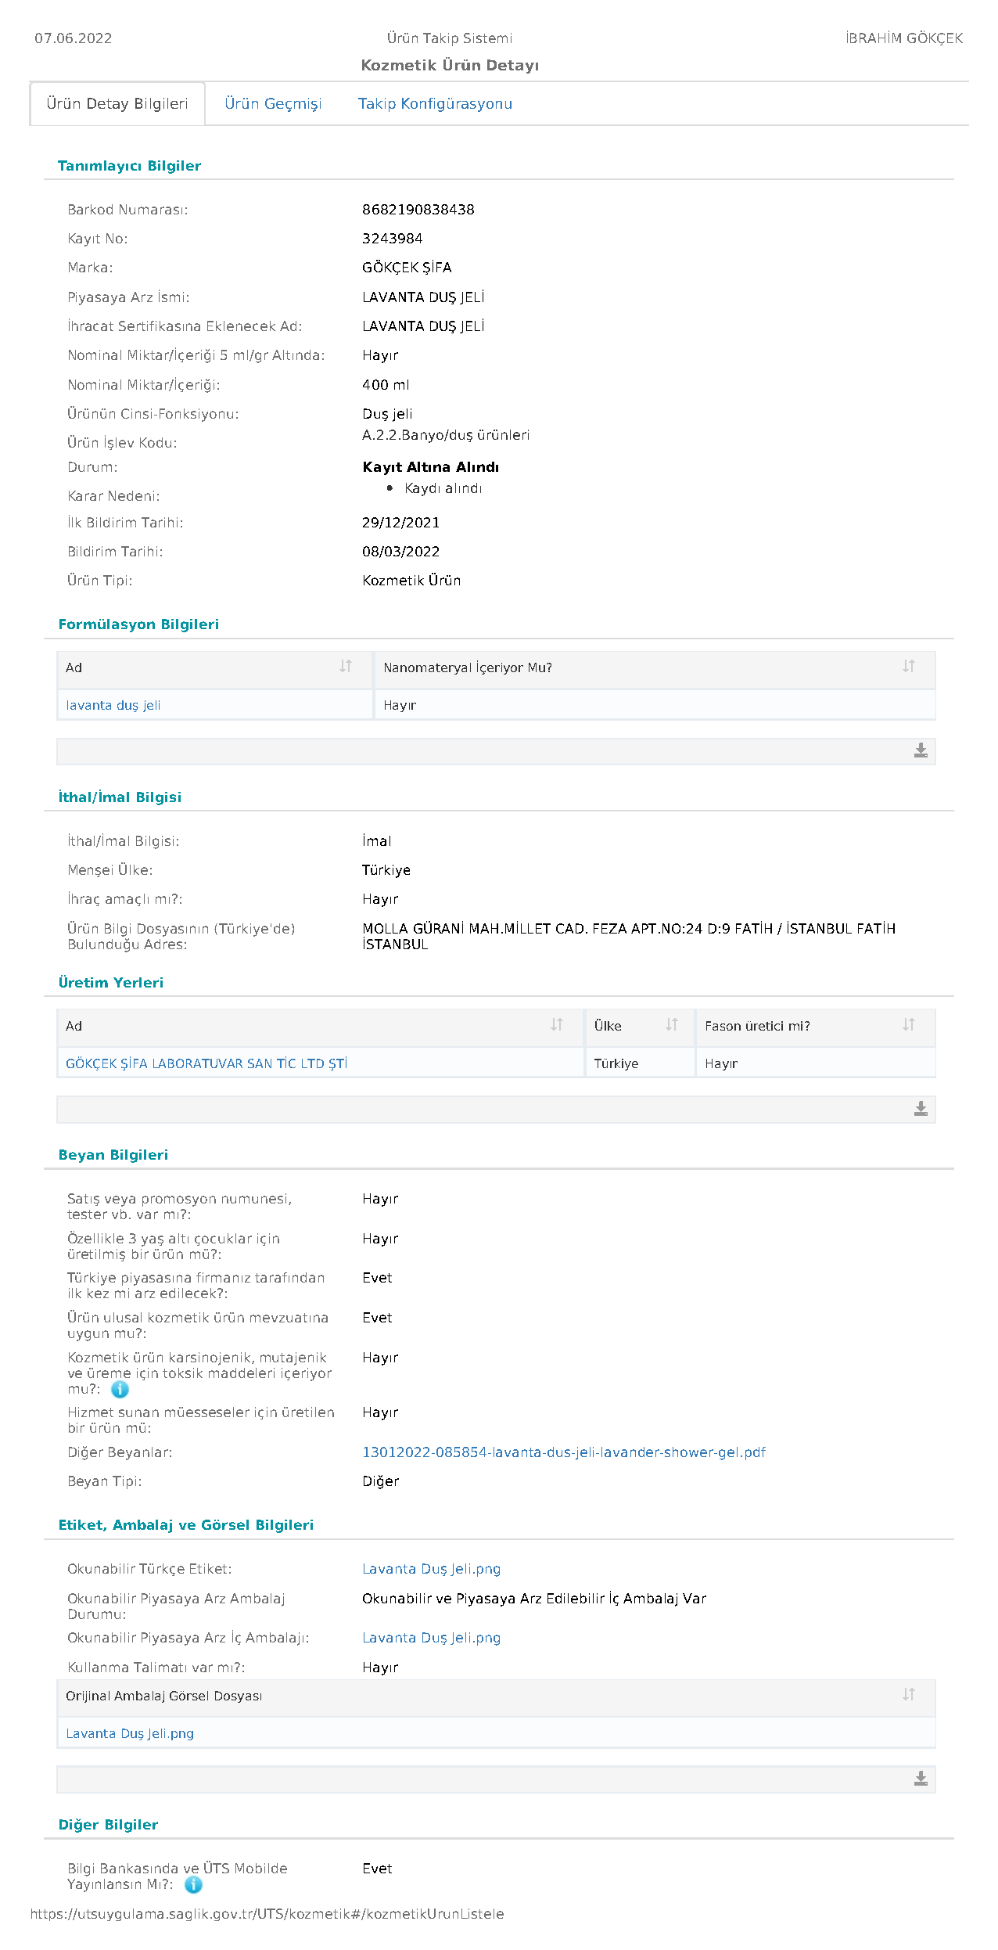
Task: Open the Takip Konfigürasyonu tab
Action: point(435,104)
